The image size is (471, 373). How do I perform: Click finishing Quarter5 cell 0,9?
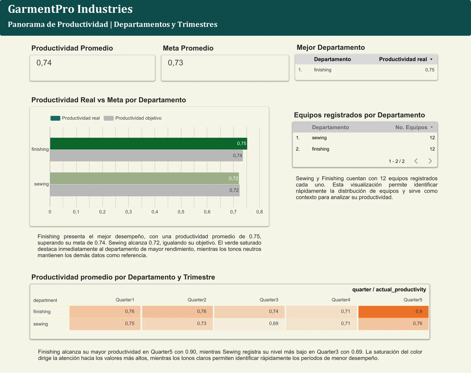point(393,312)
